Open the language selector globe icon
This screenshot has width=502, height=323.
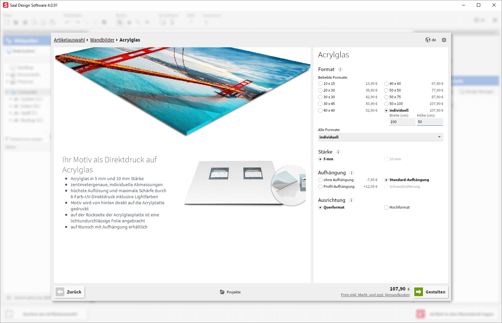coord(428,40)
